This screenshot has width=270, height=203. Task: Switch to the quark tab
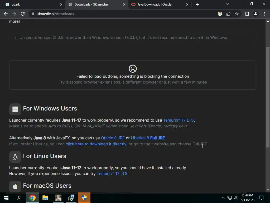coord(33,4)
